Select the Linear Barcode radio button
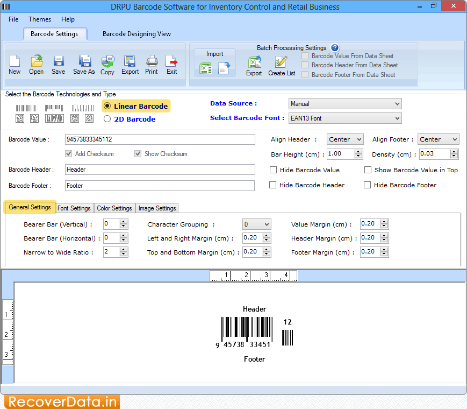The width and height of the screenshot is (467, 409). (x=106, y=106)
